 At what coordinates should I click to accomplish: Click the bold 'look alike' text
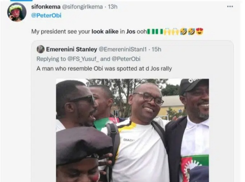pos(105,32)
